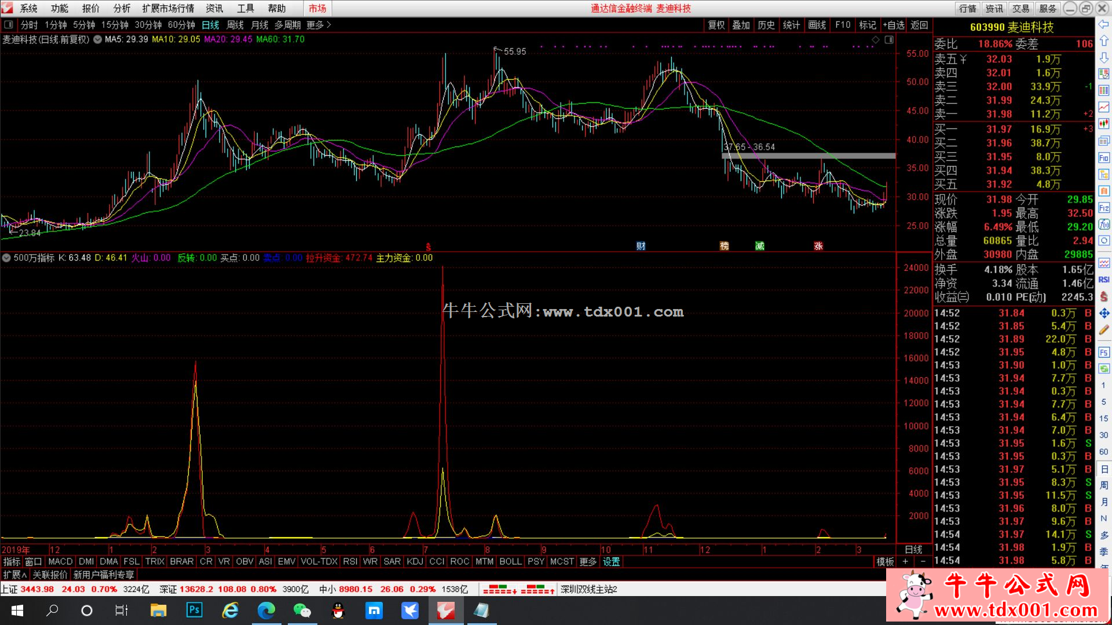Image resolution: width=1112 pixels, height=625 pixels.
Task: Click the up arrow icon in right sidebar
Action: click(1104, 41)
